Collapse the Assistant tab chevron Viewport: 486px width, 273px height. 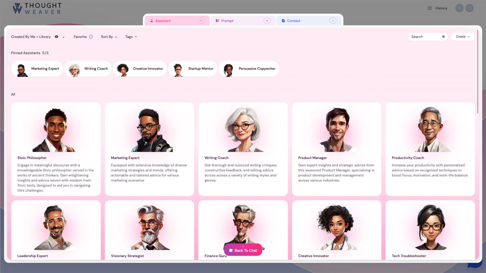[201, 21]
